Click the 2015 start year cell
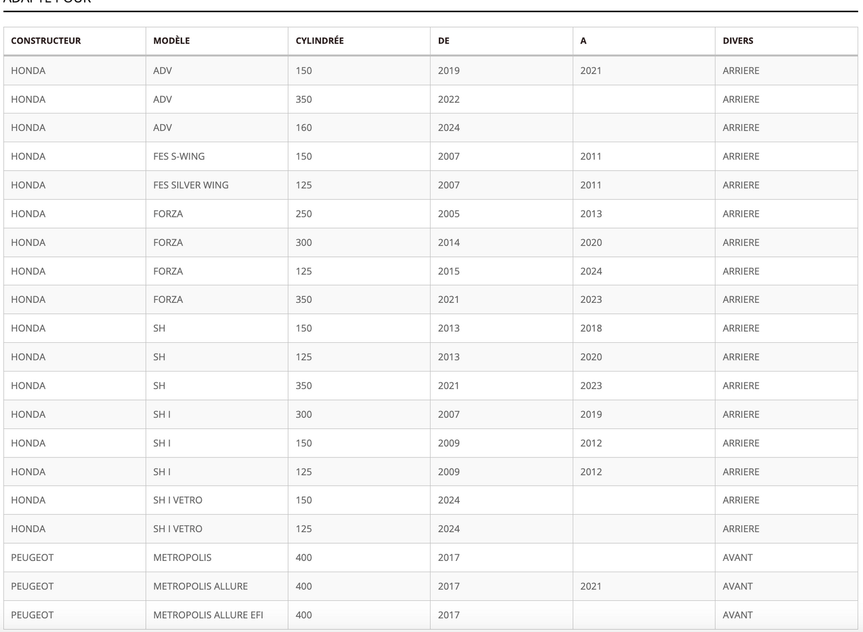This screenshot has height=632, width=863. tap(449, 271)
